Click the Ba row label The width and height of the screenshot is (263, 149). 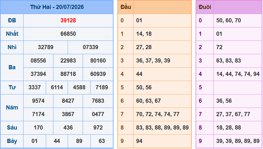click(x=12, y=67)
